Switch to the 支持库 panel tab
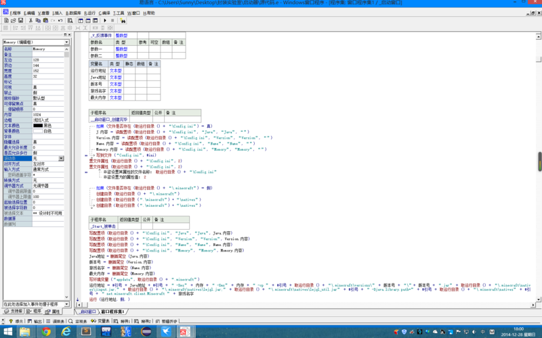 coord(14,312)
